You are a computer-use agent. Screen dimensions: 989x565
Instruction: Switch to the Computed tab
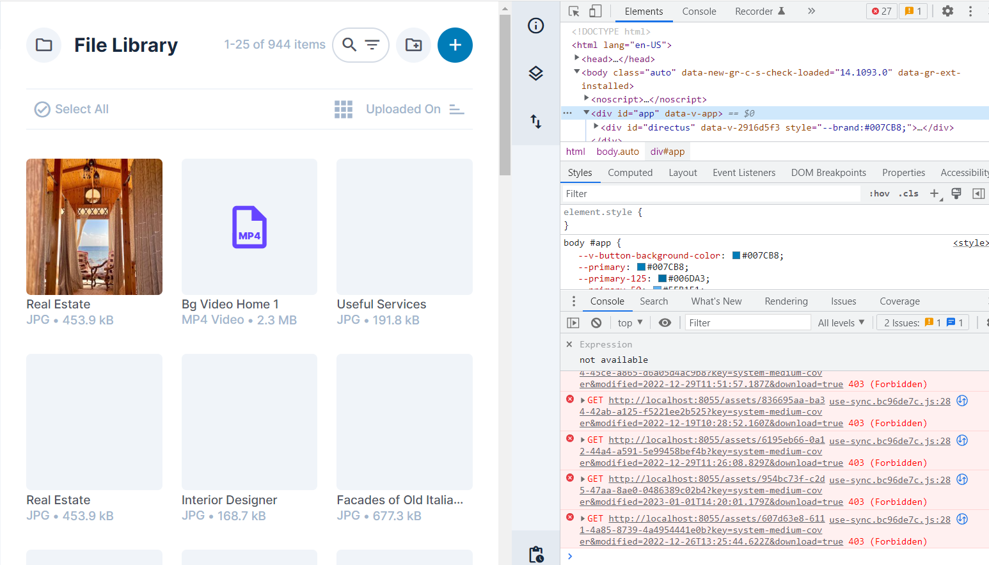tap(630, 172)
